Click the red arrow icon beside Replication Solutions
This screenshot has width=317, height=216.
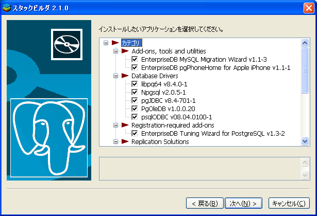(x=125, y=141)
